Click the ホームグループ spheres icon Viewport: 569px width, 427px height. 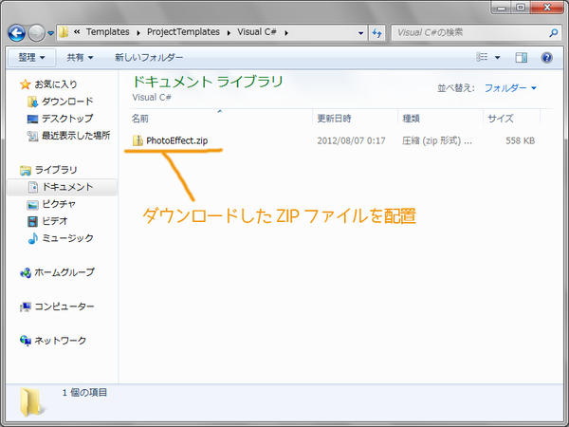(26, 272)
